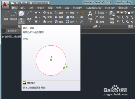The image size is (135, 99).
Task: Open the Trim (修剪) dropdown arrow
Action: pyautogui.click(x=77, y=13)
